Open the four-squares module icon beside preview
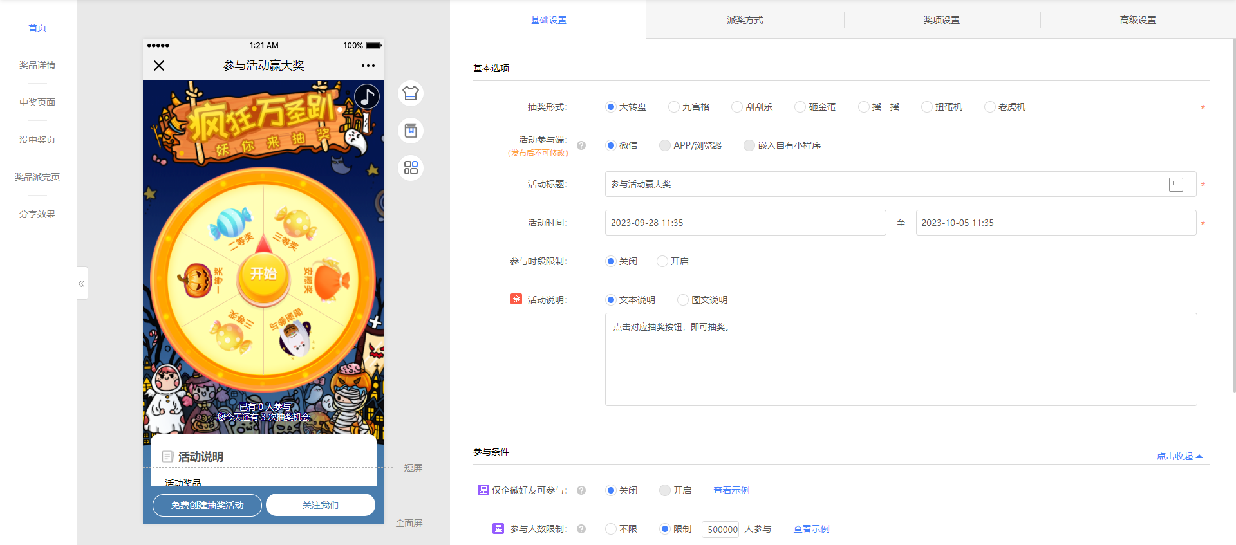1236x545 pixels. point(411,168)
